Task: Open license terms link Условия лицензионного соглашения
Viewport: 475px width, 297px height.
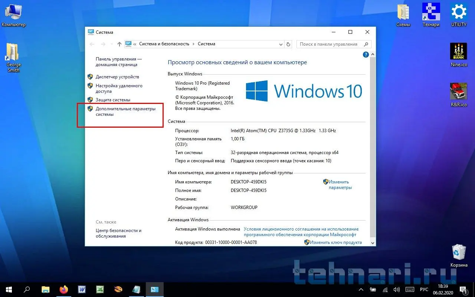Action: [301, 232]
